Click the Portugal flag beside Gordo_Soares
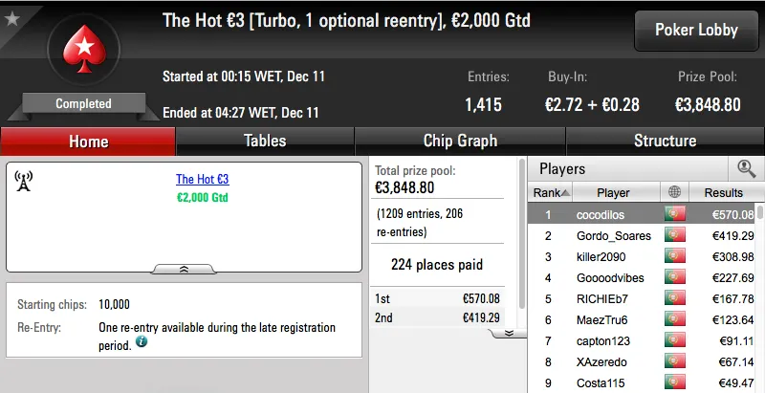This screenshot has width=765, height=393. click(675, 235)
